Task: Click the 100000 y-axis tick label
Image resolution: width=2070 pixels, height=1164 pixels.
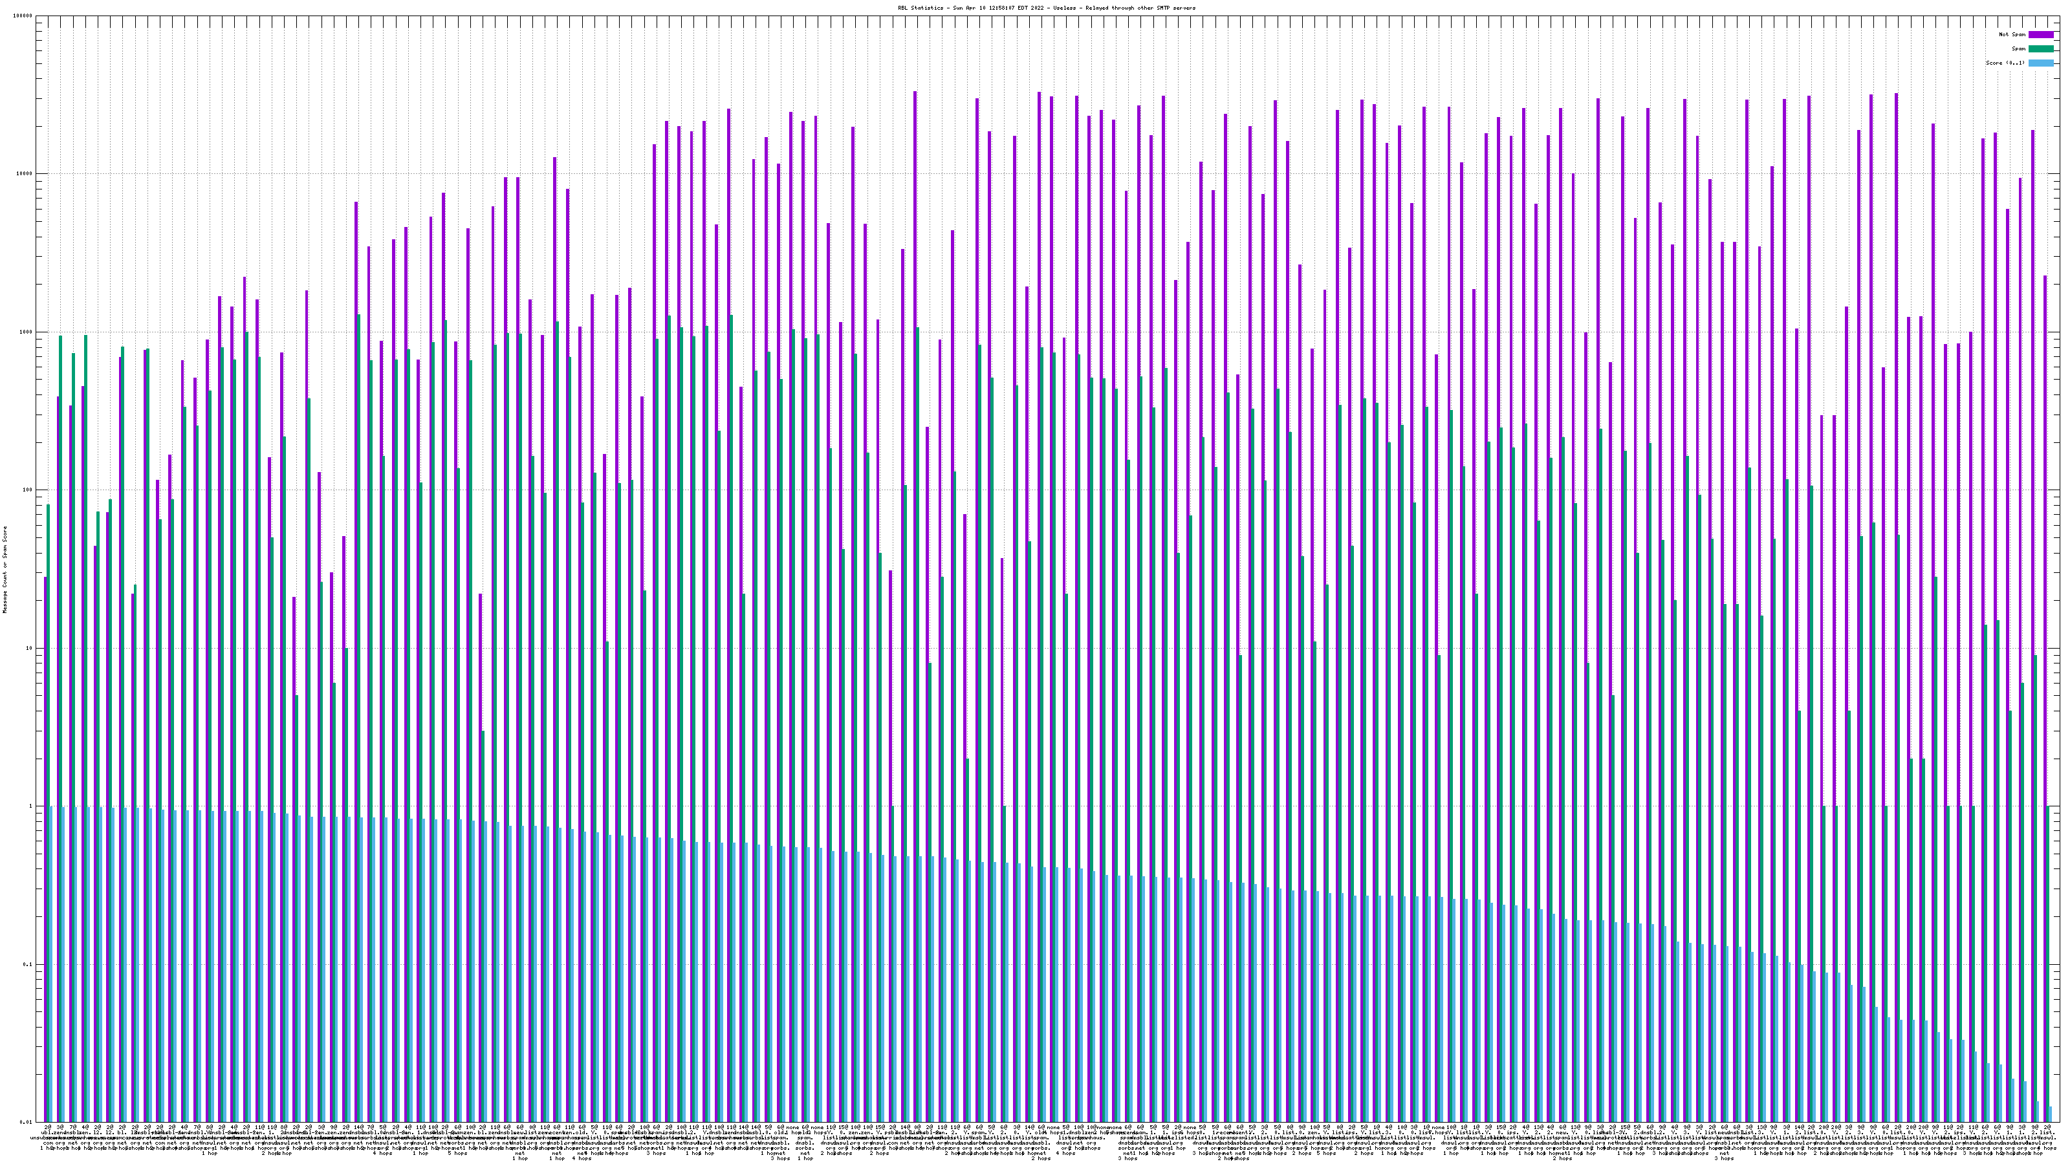Action: (24, 16)
